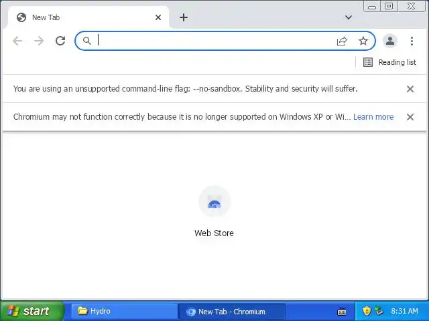429x321 pixels.
Task: Click the on-screen keyboard tray icon
Action: tap(342, 311)
